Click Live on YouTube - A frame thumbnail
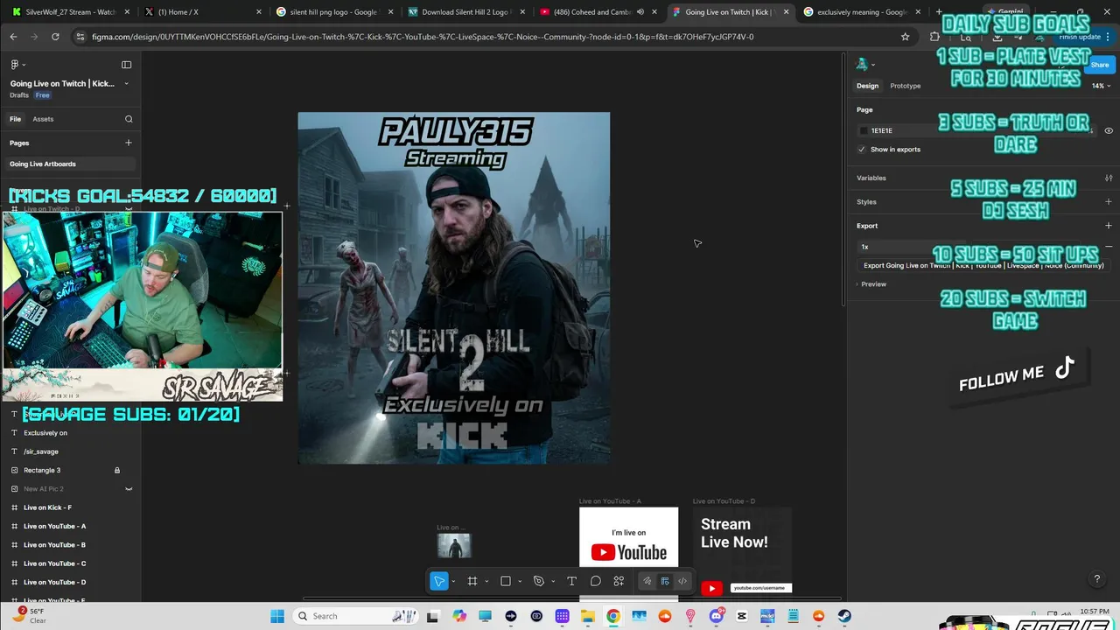Image resolution: width=1120 pixels, height=630 pixels. coord(628,536)
